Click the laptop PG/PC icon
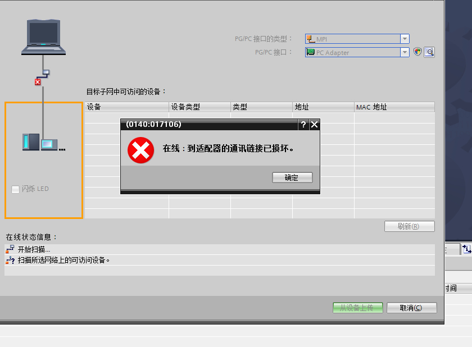The height and width of the screenshot is (347, 472). pyautogui.click(x=43, y=37)
